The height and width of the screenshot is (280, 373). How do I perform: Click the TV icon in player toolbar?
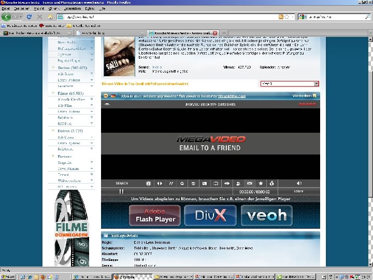pos(216,184)
